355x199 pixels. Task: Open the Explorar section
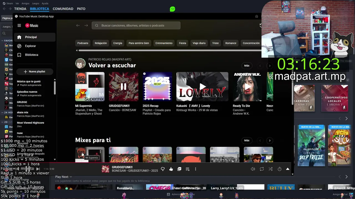pyautogui.click(x=35, y=46)
